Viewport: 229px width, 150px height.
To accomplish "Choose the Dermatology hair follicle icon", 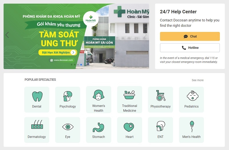I will click(37, 124).
